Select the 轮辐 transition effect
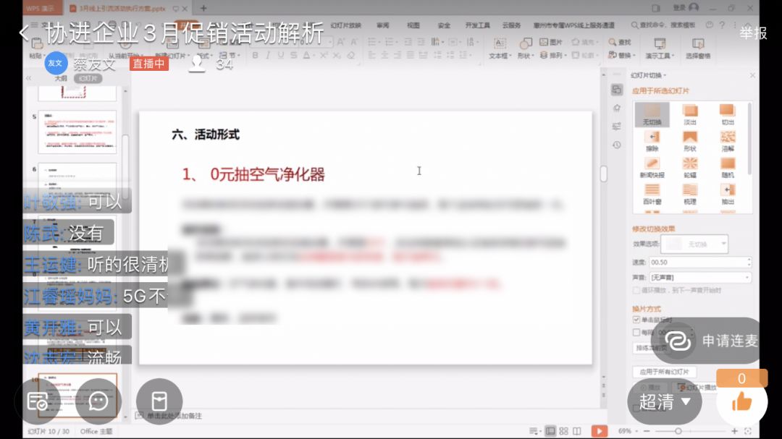The height and width of the screenshot is (439, 782). tap(690, 168)
